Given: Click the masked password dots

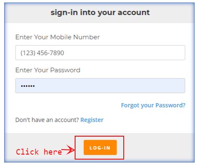Looking at the screenshot, I should (28, 86).
